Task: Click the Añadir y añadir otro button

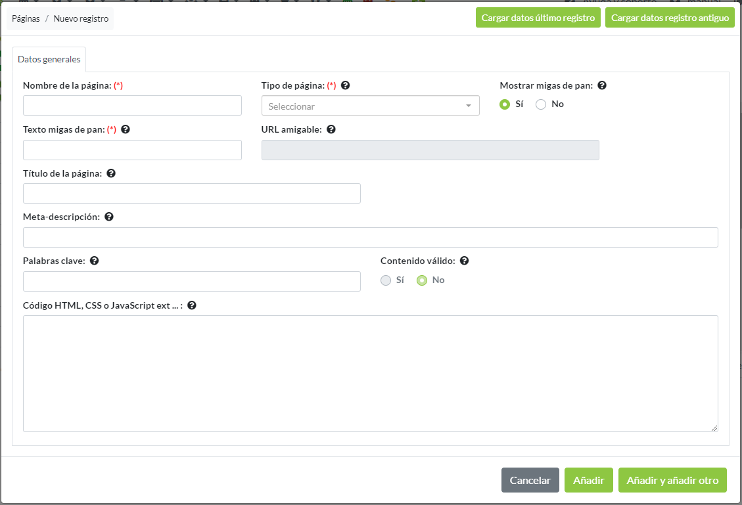Action: click(672, 480)
